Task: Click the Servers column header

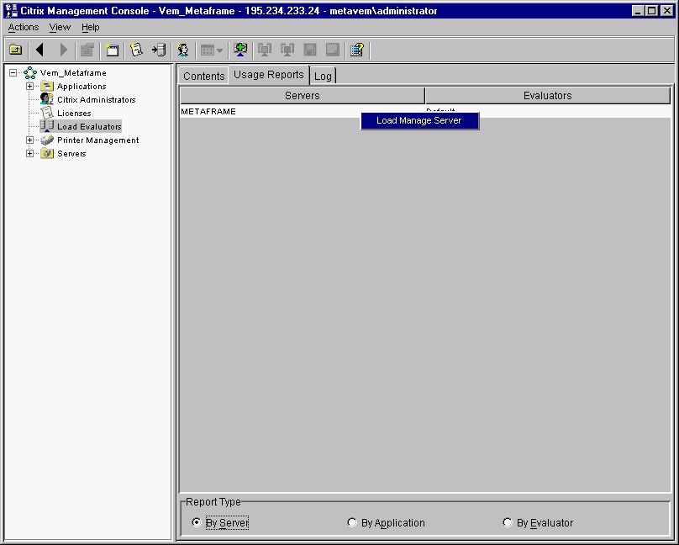Action: click(x=303, y=95)
